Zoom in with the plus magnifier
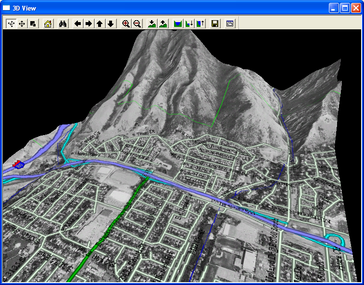This screenshot has height=285, width=364. click(126, 24)
